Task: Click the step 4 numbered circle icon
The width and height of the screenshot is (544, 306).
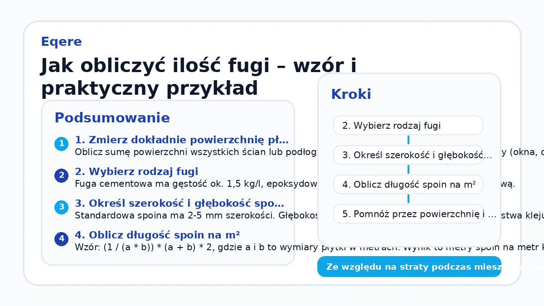Action: click(61, 239)
